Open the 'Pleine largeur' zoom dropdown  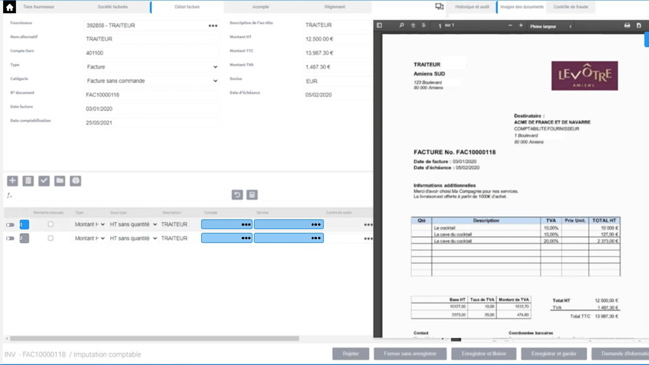click(x=551, y=26)
